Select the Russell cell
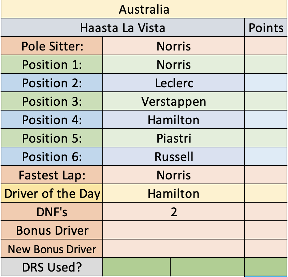This screenshot has width=288, height=277. click(x=174, y=156)
